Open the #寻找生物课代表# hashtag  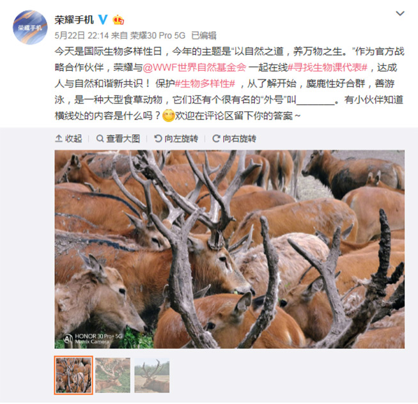click(x=328, y=68)
